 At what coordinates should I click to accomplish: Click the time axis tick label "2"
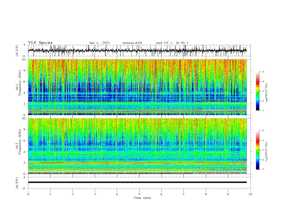coord(73,194)
